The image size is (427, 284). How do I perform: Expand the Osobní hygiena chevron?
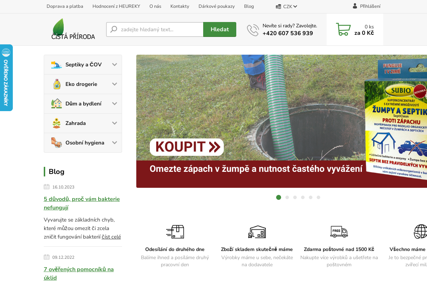pyautogui.click(x=115, y=143)
